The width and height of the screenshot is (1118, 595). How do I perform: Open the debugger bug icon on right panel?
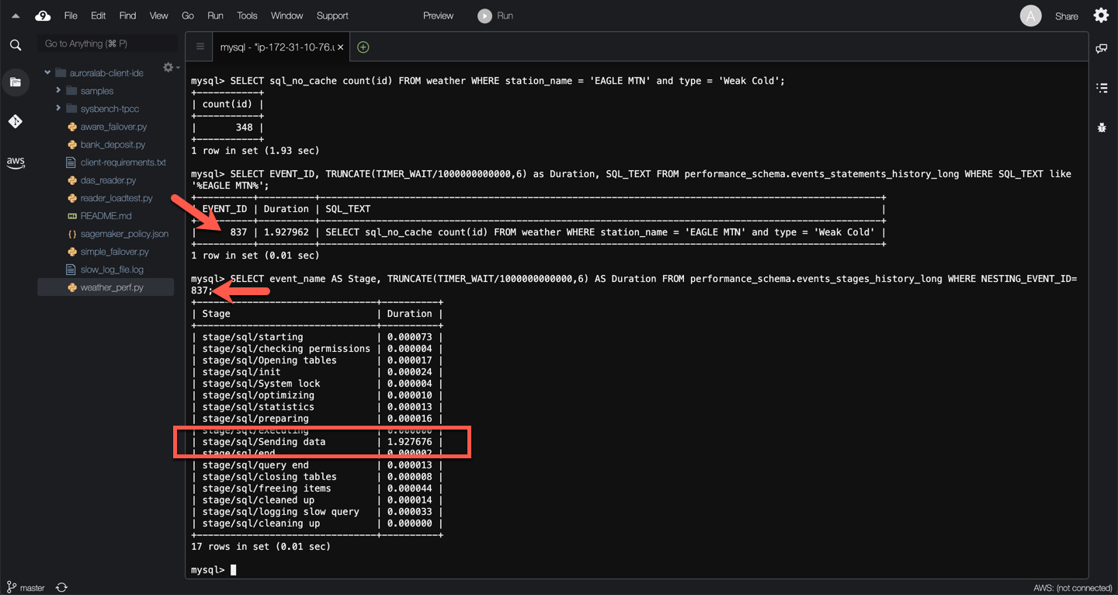(x=1102, y=127)
